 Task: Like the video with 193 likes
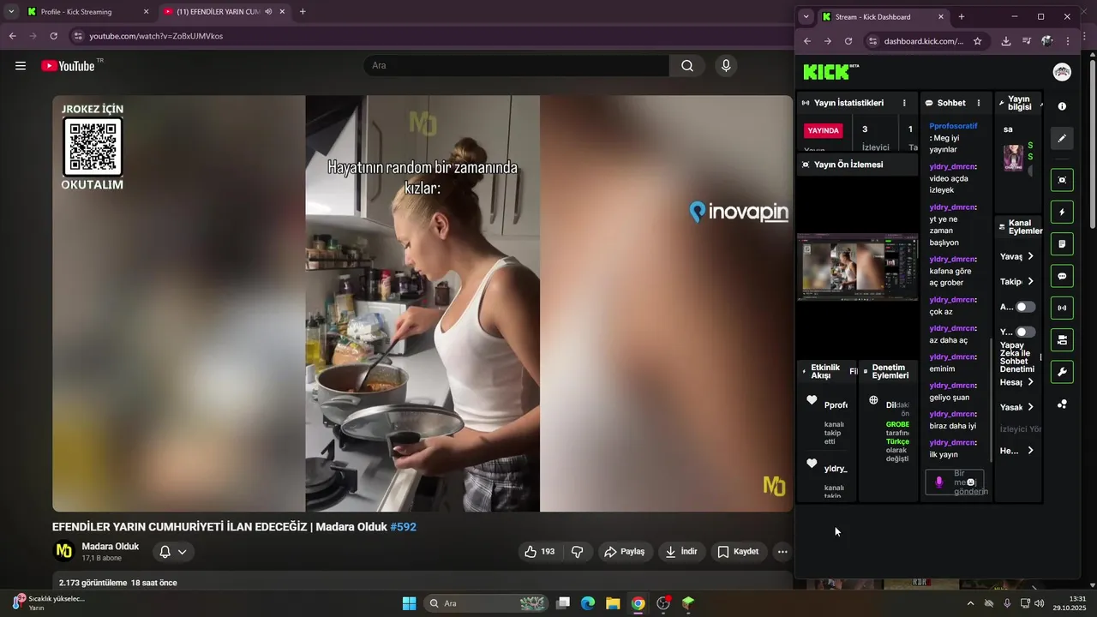point(539,552)
